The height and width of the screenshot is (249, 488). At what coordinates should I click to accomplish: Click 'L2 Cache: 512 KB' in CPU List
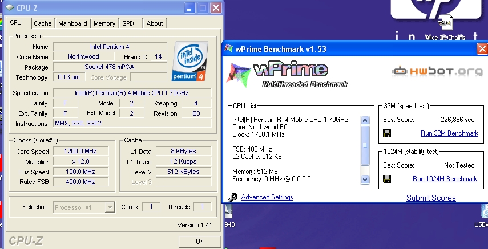(257, 157)
